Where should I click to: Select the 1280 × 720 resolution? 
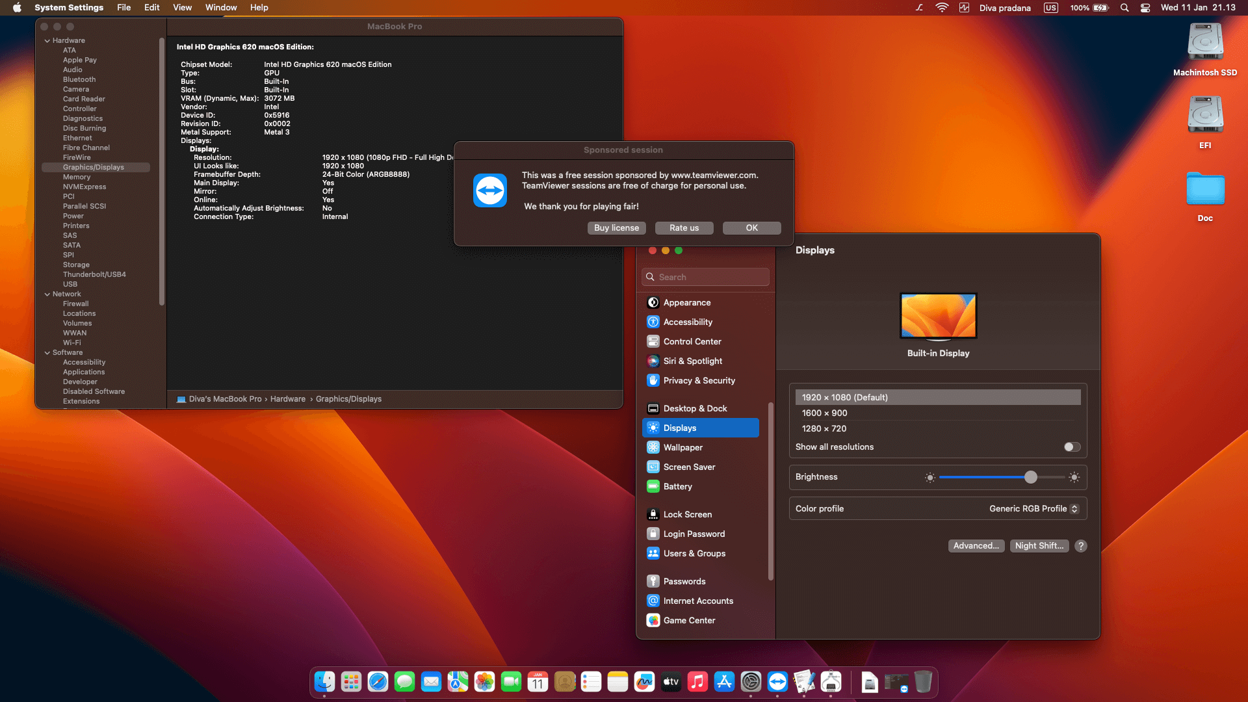[x=824, y=428]
